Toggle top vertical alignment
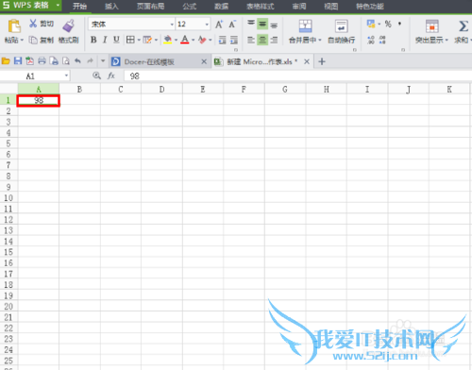 pos(251,24)
